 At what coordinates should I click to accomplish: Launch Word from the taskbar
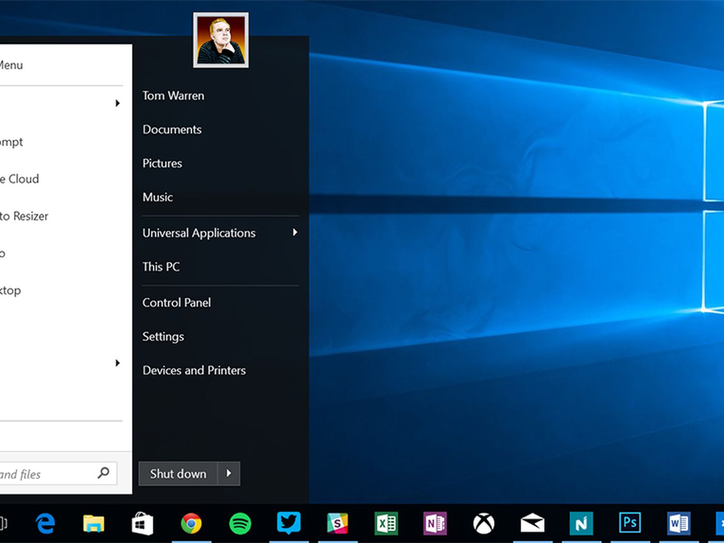coord(678,524)
